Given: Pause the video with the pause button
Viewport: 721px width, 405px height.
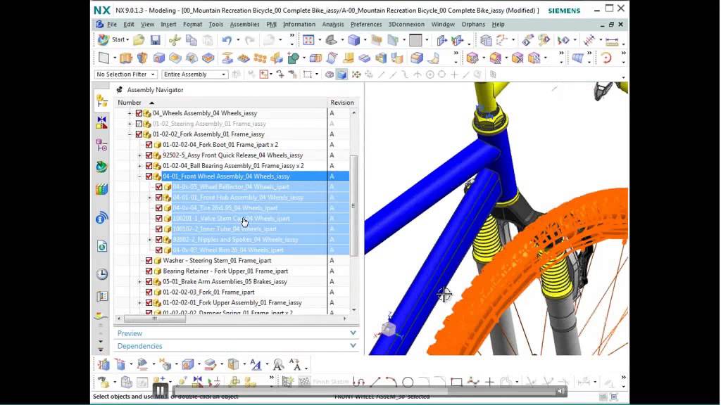Looking at the screenshot, I should click(160, 391).
